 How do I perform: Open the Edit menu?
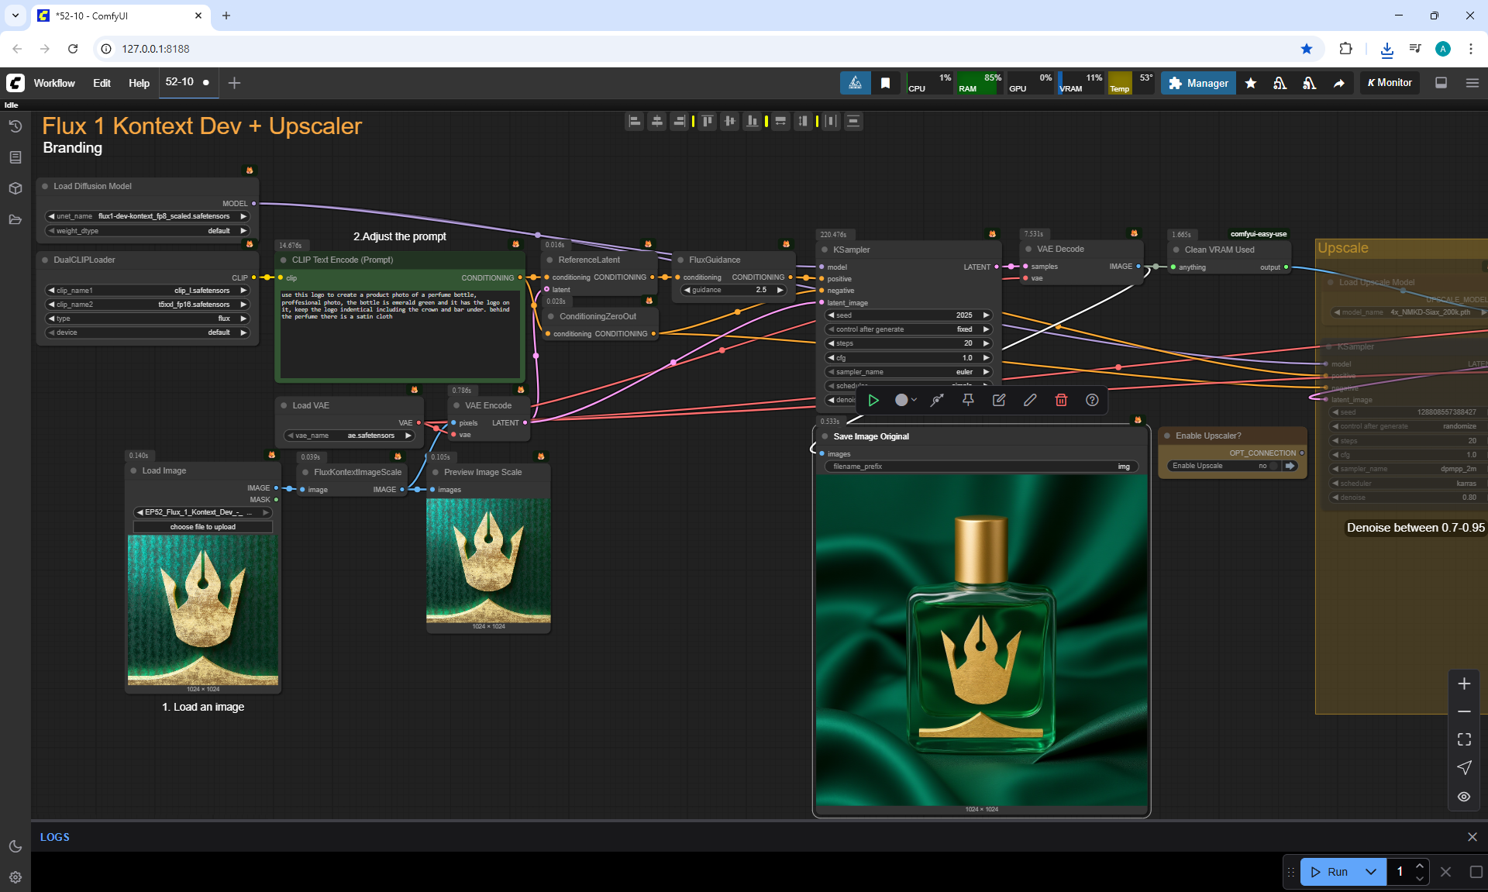point(102,83)
